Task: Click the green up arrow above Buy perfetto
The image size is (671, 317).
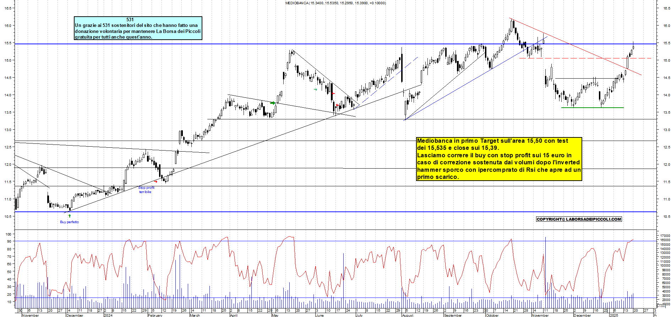Action: 70,216
